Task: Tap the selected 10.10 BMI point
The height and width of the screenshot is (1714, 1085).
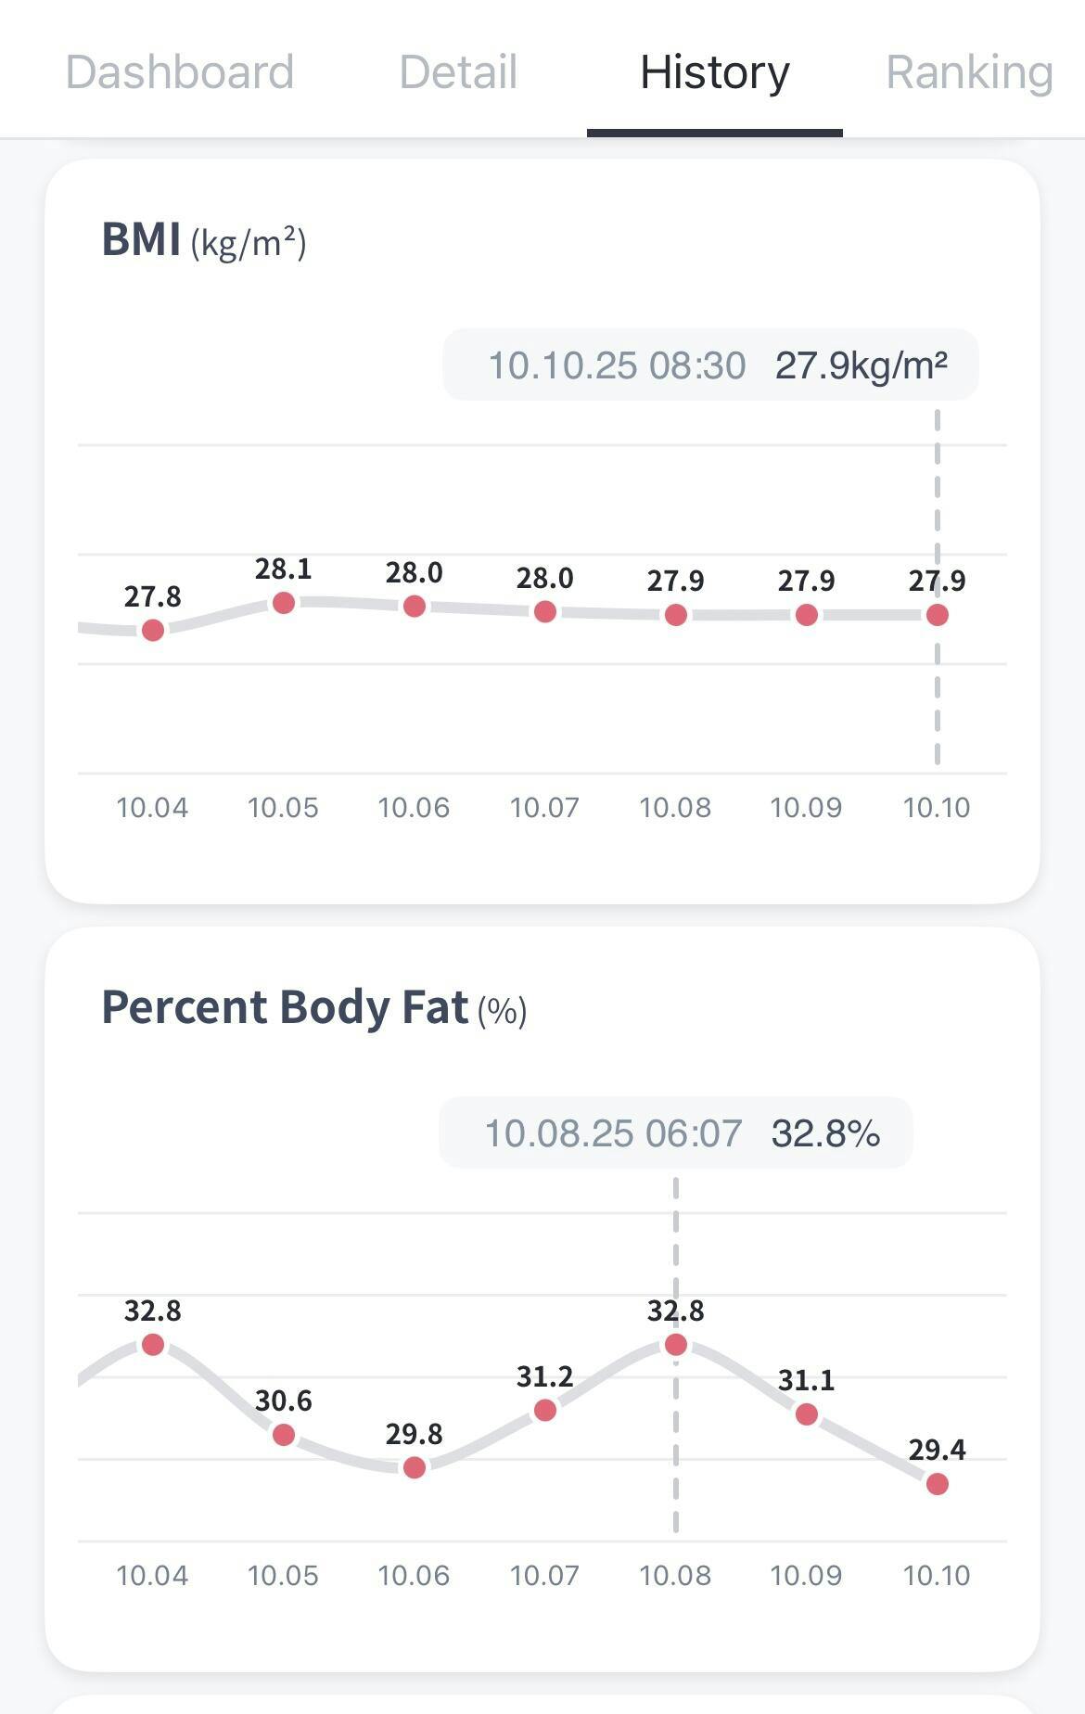Action: (x=938, y=615)
